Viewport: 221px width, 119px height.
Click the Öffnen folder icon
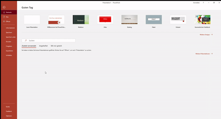click(x=4, y=21)
